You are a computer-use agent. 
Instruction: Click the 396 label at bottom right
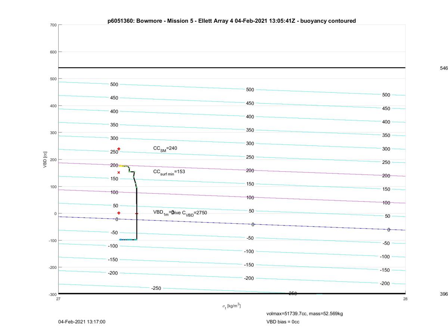click(x=444, y=294)
